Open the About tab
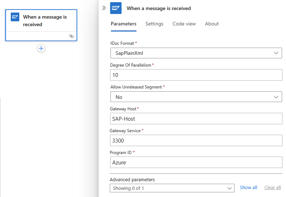This screenshot has width=286, height=197. (x=212, y=24)
